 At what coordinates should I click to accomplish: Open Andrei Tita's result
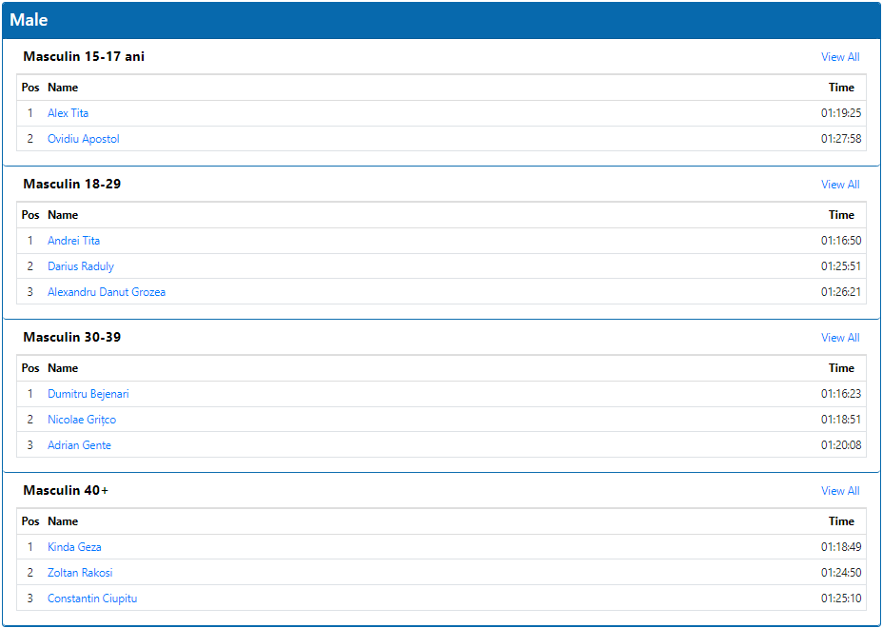(x=74, y=241)
